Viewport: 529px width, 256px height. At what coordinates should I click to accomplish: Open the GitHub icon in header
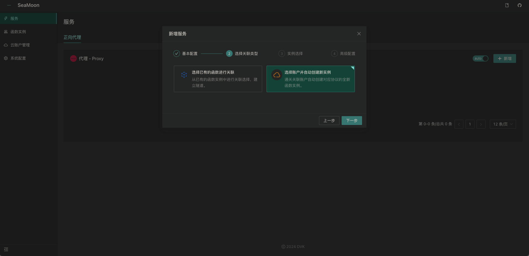pyautogui.click(x=520, y=5)
